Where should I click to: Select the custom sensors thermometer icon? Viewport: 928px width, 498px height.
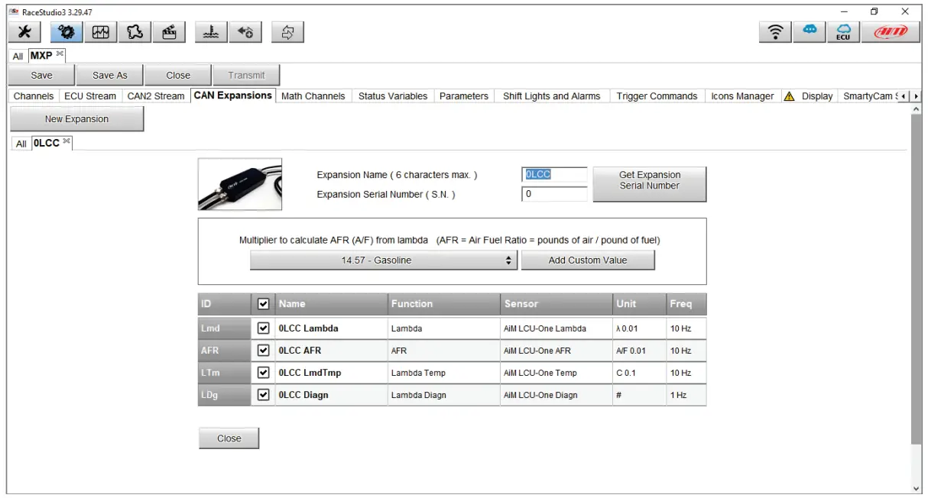(x=212, y=32)
